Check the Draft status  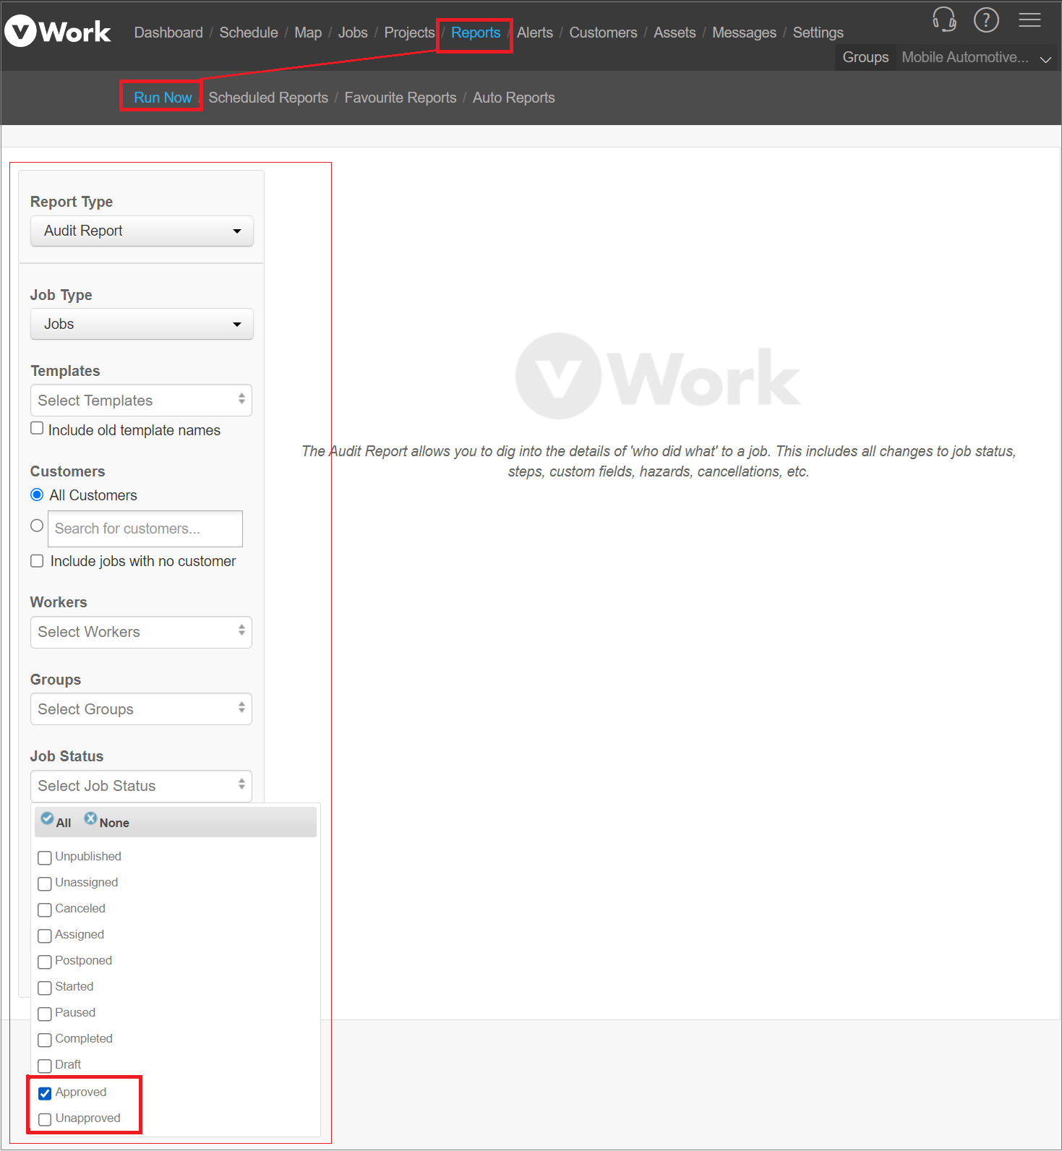45,1066
